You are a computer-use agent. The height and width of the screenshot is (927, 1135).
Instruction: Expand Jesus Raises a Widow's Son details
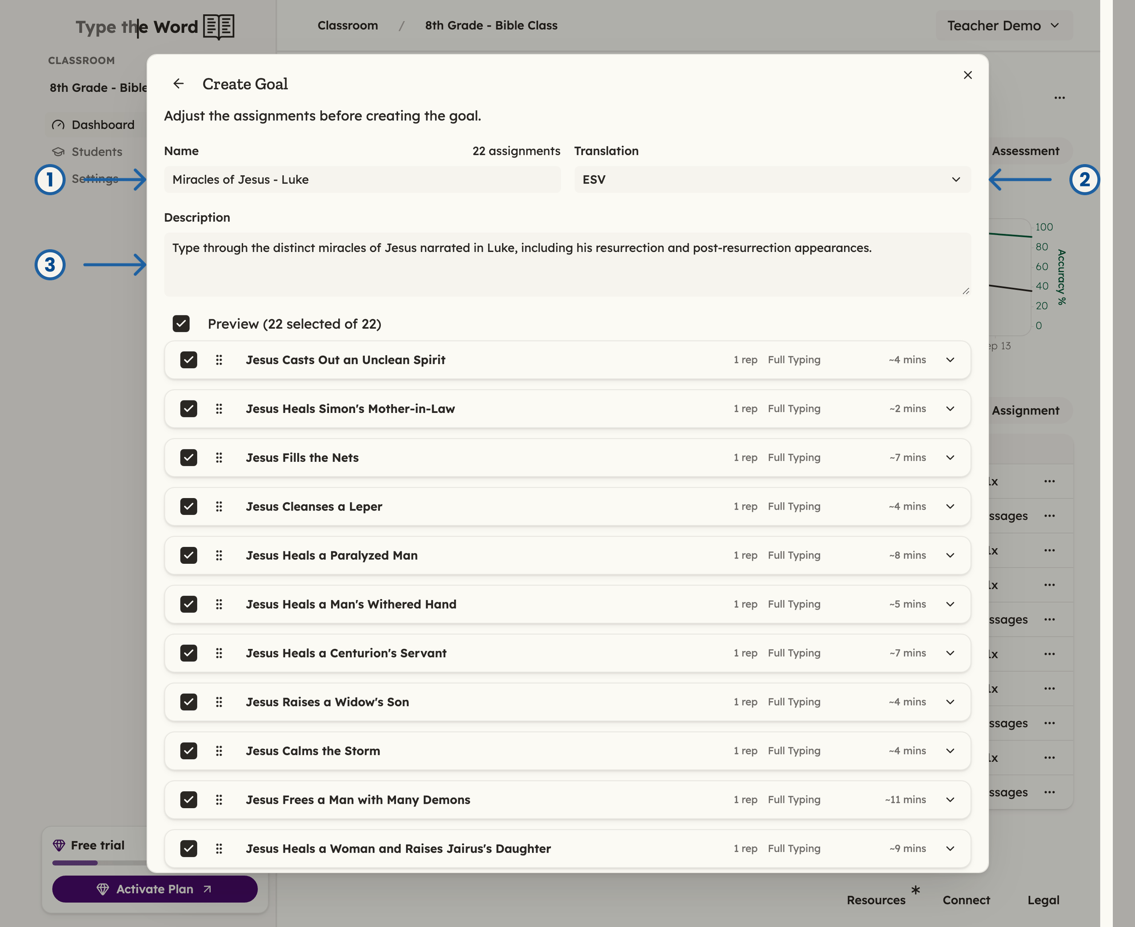click(950, 702)
